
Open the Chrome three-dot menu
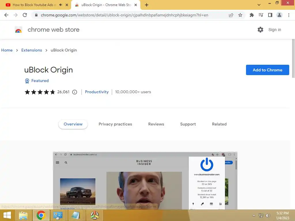click(289, 15)
